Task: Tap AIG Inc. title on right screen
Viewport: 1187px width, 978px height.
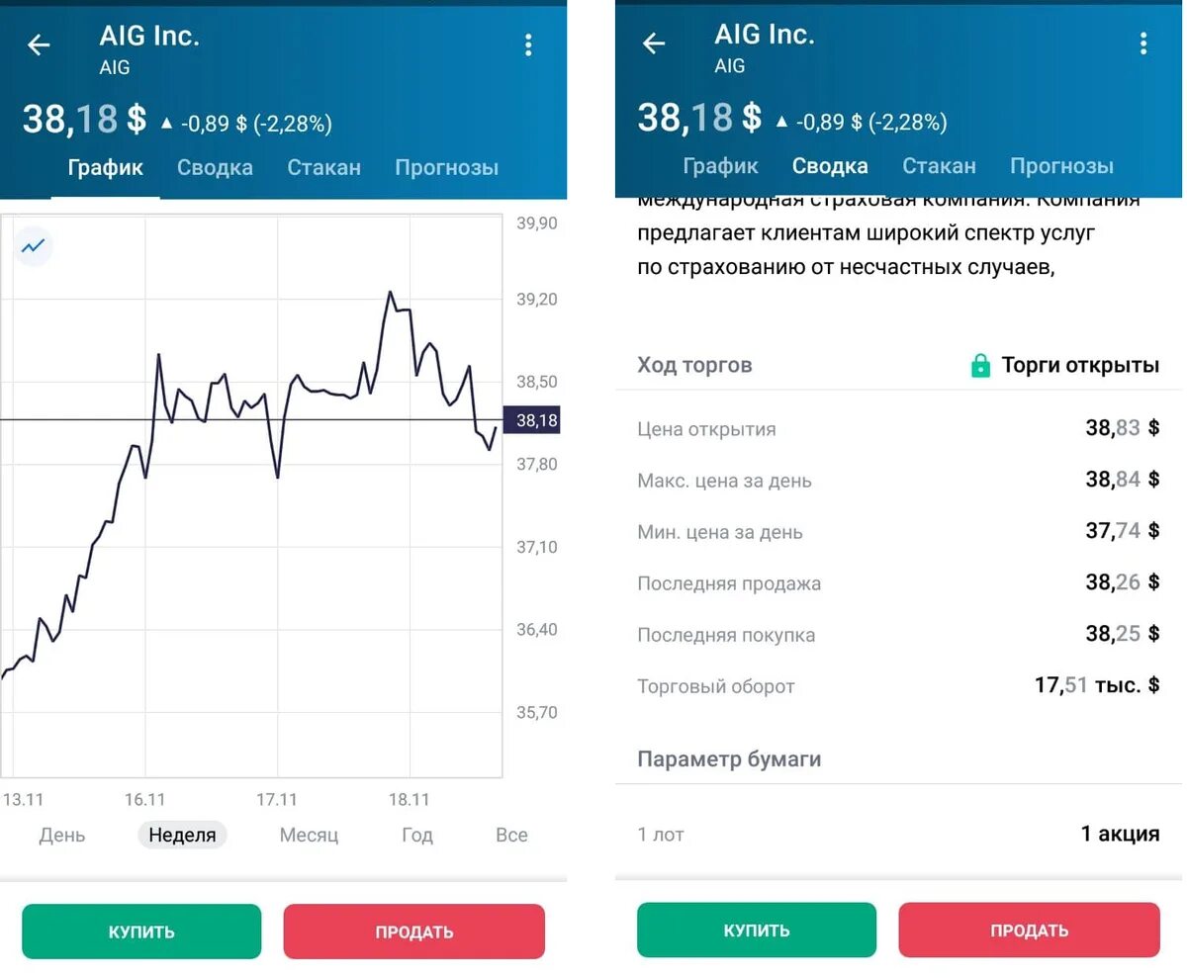Action: tap(765, 35)
